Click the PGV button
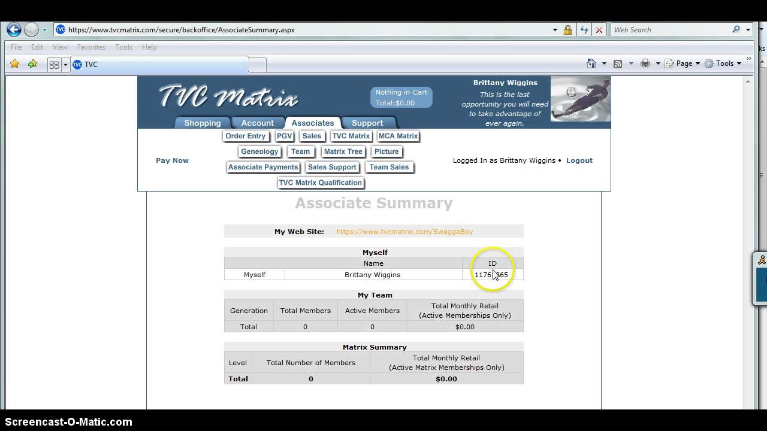This screenshot has height=431, width=767. click(x=284, y=136)
